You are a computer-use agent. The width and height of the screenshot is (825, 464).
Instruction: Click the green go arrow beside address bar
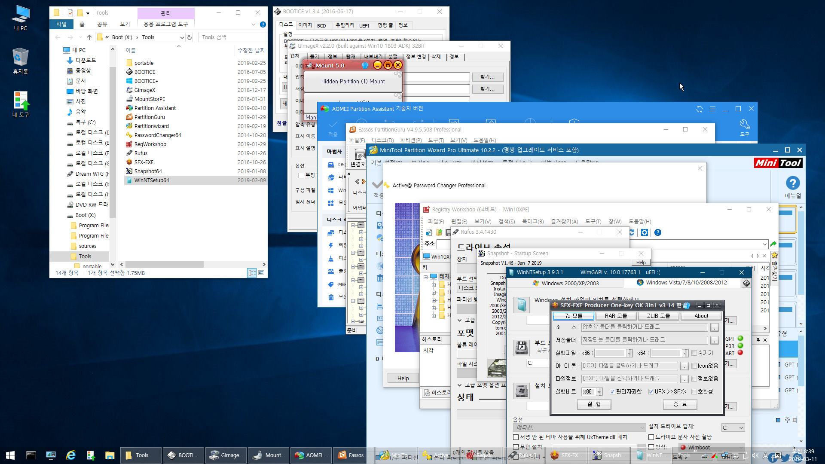pyautogui.click(x=773, y=244)
